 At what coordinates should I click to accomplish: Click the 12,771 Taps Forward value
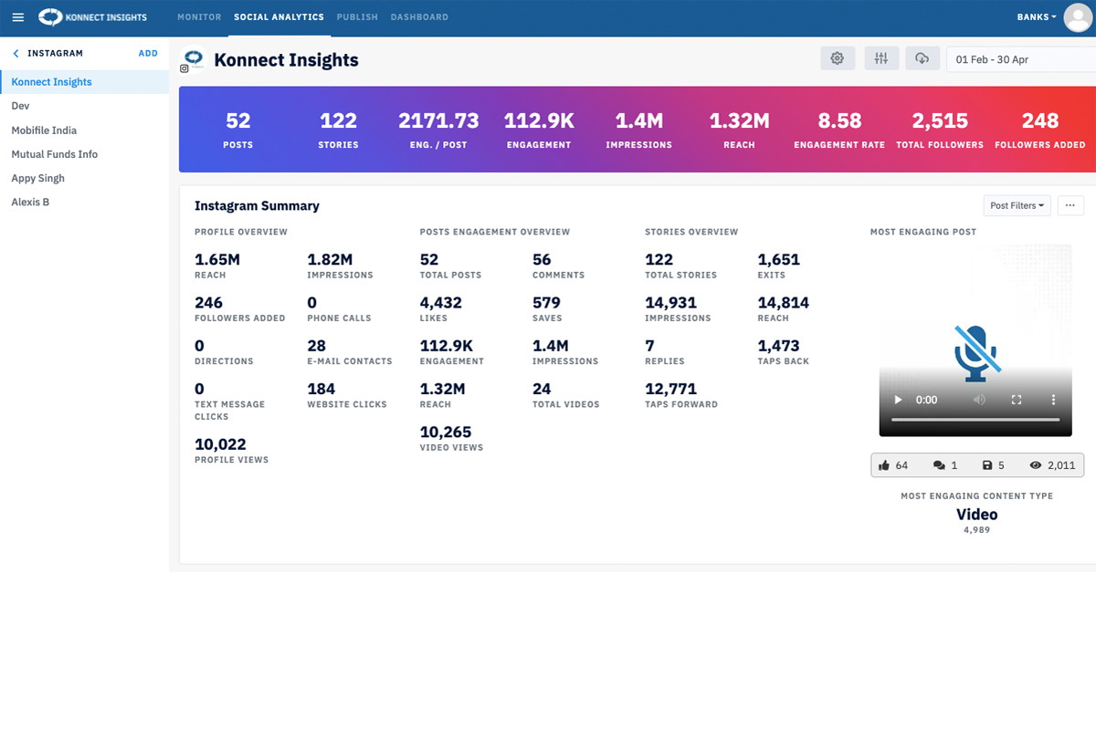point(670,389)
